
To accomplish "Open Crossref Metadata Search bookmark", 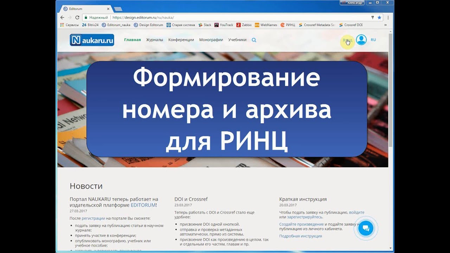I will [316, 25].
